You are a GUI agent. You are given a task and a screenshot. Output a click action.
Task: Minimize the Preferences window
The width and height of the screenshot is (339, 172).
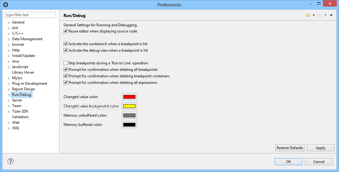coord(310,4)
